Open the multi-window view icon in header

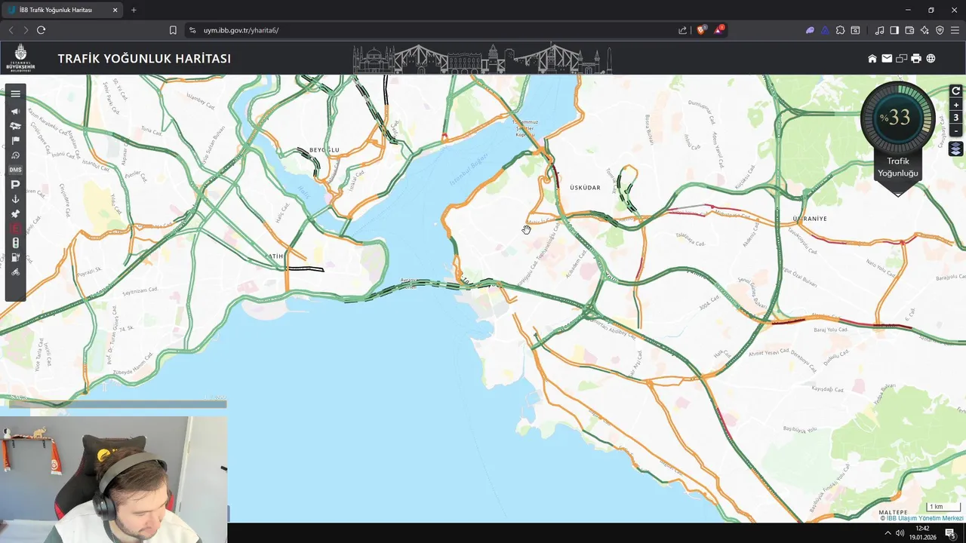901,58
